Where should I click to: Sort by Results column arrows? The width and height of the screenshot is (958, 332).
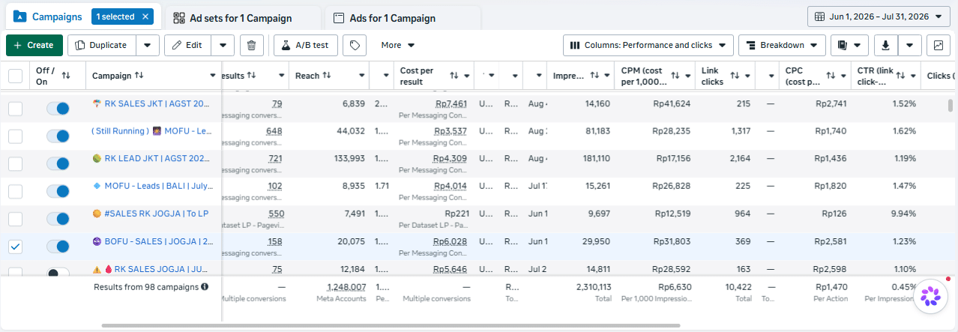(x=251, y=76)
